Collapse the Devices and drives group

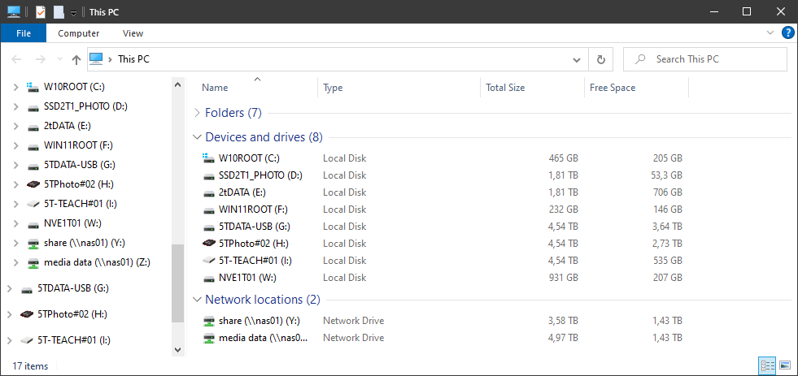tap(197, 137)
